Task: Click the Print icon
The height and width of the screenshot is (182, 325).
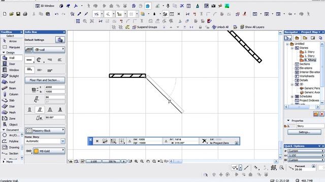Action: pos(25,14)
